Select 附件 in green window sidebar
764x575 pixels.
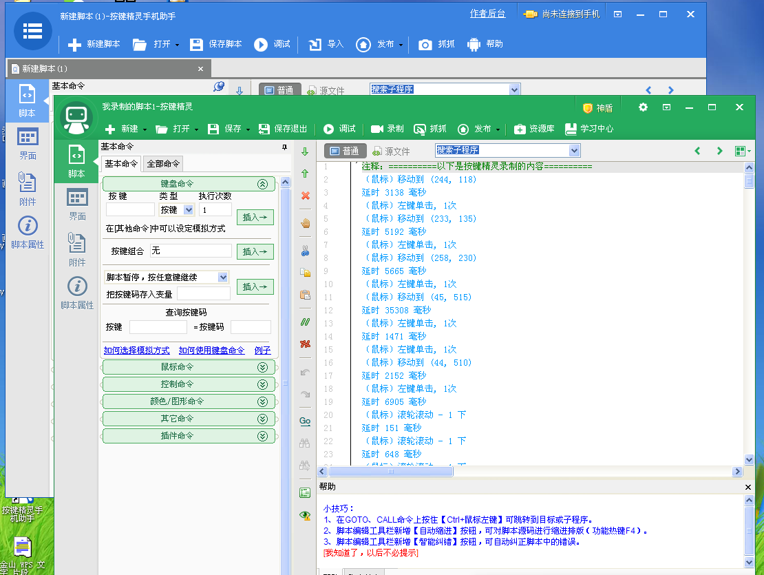coord(77,249)
